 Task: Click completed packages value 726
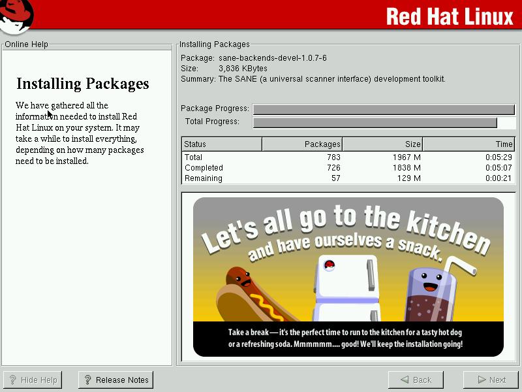[x=333, y=168]
